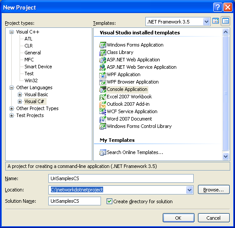Click the Word 2007 Document icon
235x228 pixels.
click(103, 119)
